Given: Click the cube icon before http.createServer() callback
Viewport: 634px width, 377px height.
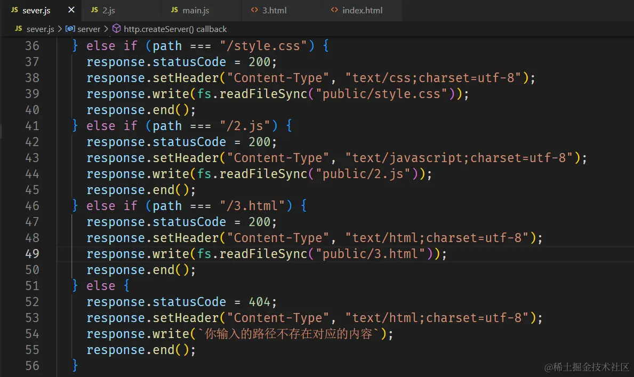Looking at the screenshot, I should (x=116, y=29).
